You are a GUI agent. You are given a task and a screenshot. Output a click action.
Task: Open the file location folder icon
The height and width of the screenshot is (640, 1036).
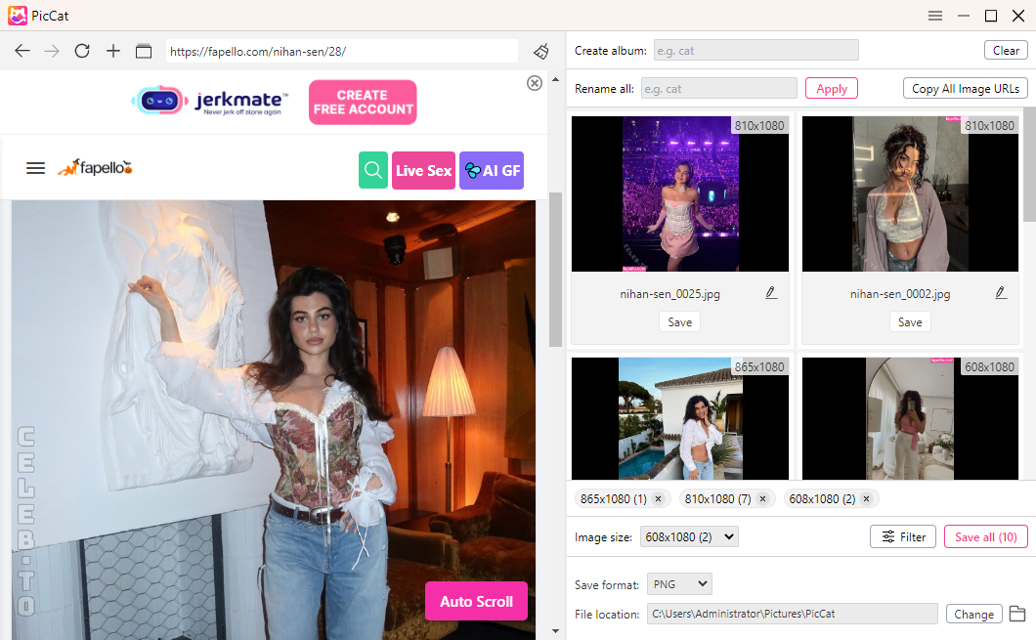point(1017,614)
